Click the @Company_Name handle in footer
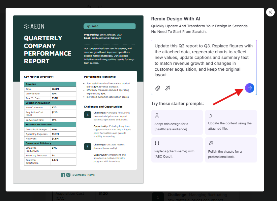Viewport: 277px width, 201px height. point(83,175)
